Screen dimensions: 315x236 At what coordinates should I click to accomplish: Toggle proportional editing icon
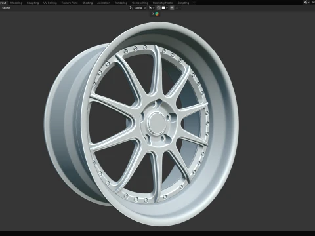click(x=172, y=8)
